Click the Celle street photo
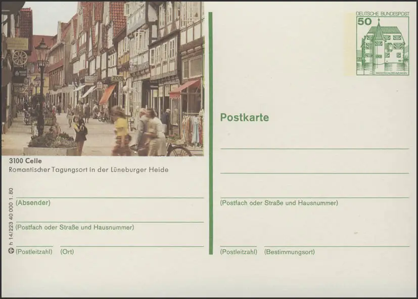 [103, 78]
